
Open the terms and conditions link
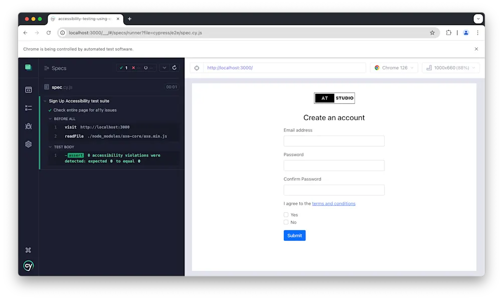coord(333,203)
